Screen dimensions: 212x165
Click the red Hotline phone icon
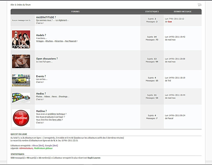click(x=21, y=118)
